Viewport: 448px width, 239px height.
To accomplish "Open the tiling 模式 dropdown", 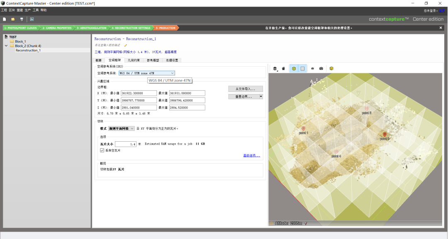I will (121, 129).
